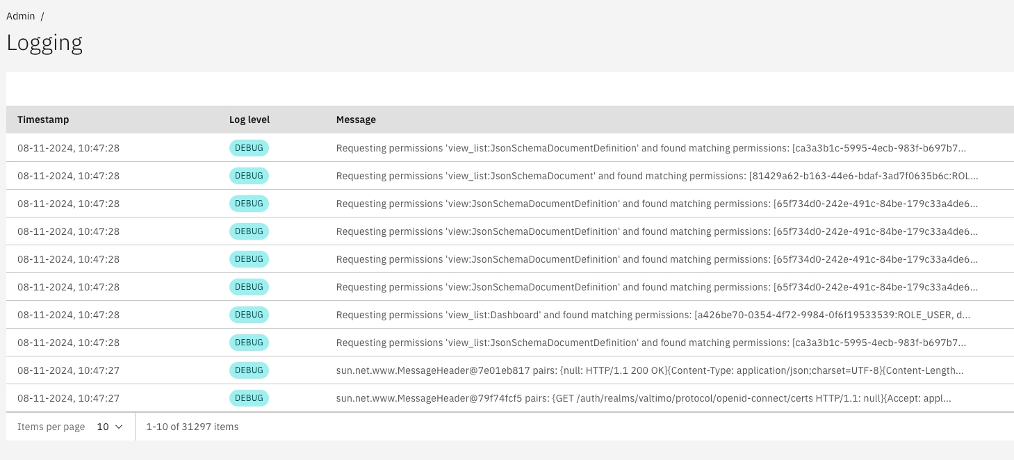Click the DEBUG badge on the view_list:JsonSchemaDocument row

[x=249, y=176]
